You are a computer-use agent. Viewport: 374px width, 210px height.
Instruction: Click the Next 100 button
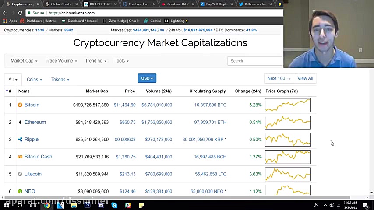click(x=279, y=78)
